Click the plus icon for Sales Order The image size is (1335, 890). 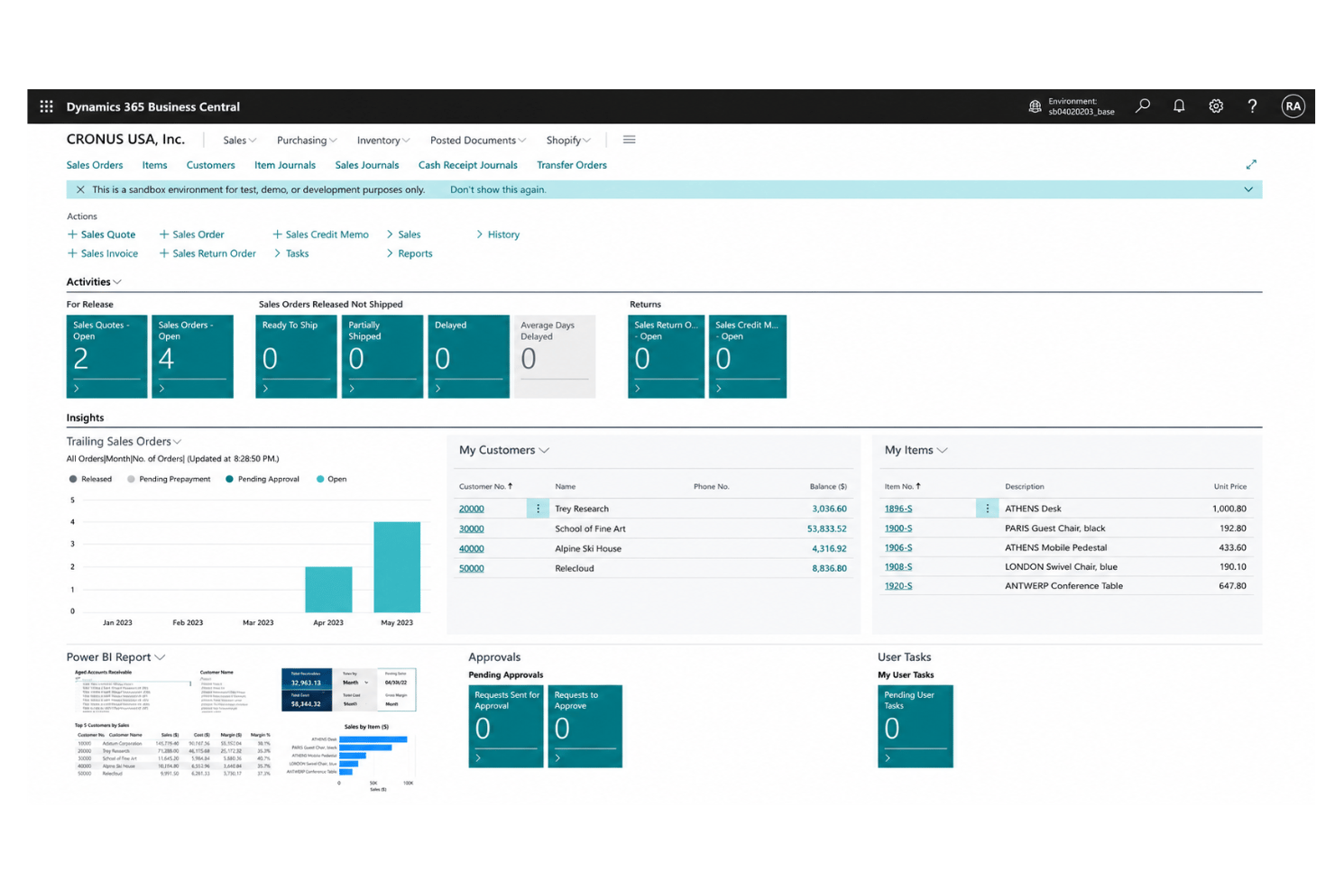[x=164, y=234]
